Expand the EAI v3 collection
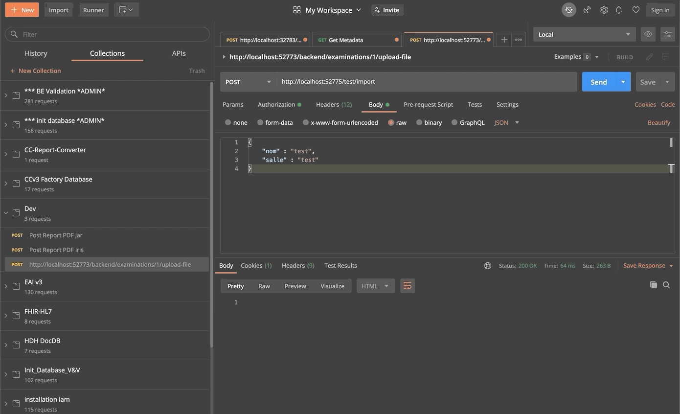This screenshot has height=414, width=680. pos(6,286)
